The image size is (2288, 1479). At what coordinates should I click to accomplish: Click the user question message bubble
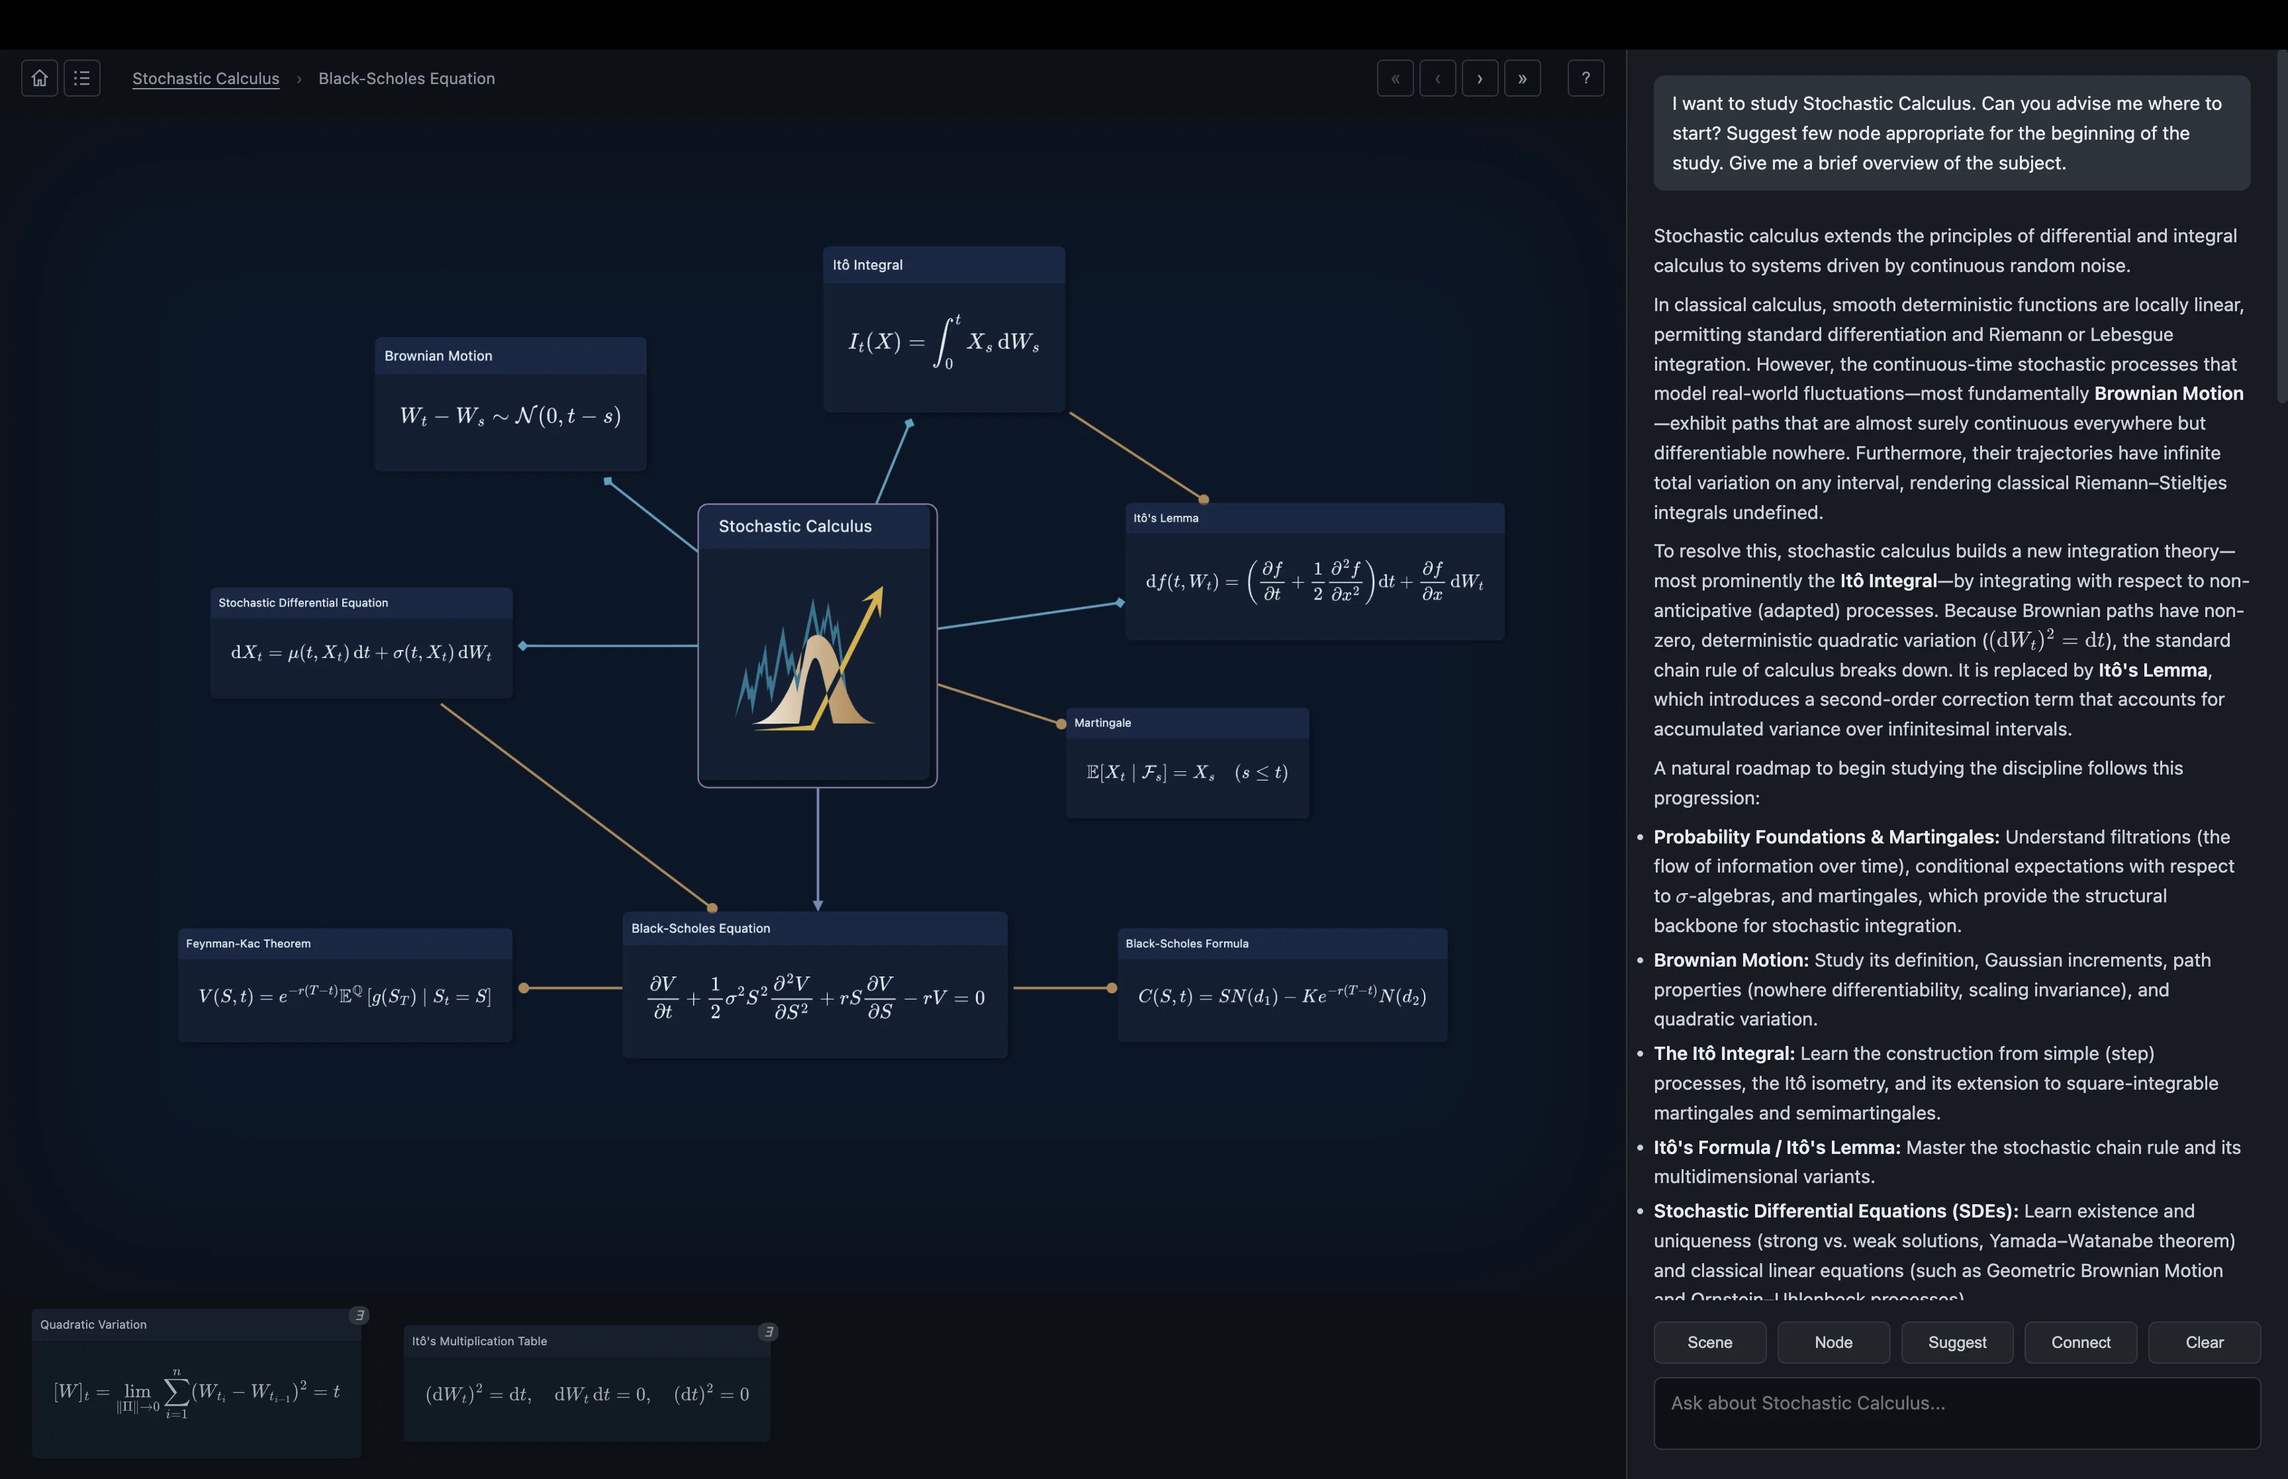point(1951,134)
